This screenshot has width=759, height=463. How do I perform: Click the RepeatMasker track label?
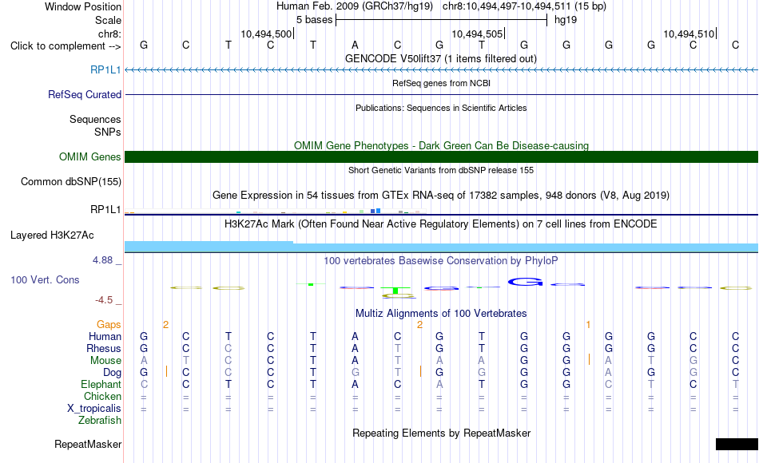point(88,444)
